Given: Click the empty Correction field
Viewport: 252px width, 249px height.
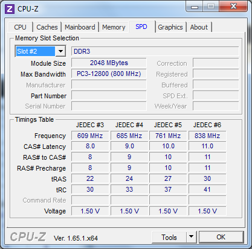Looking at the screenshot, I should pyautogui.click(x=216, y=63).
